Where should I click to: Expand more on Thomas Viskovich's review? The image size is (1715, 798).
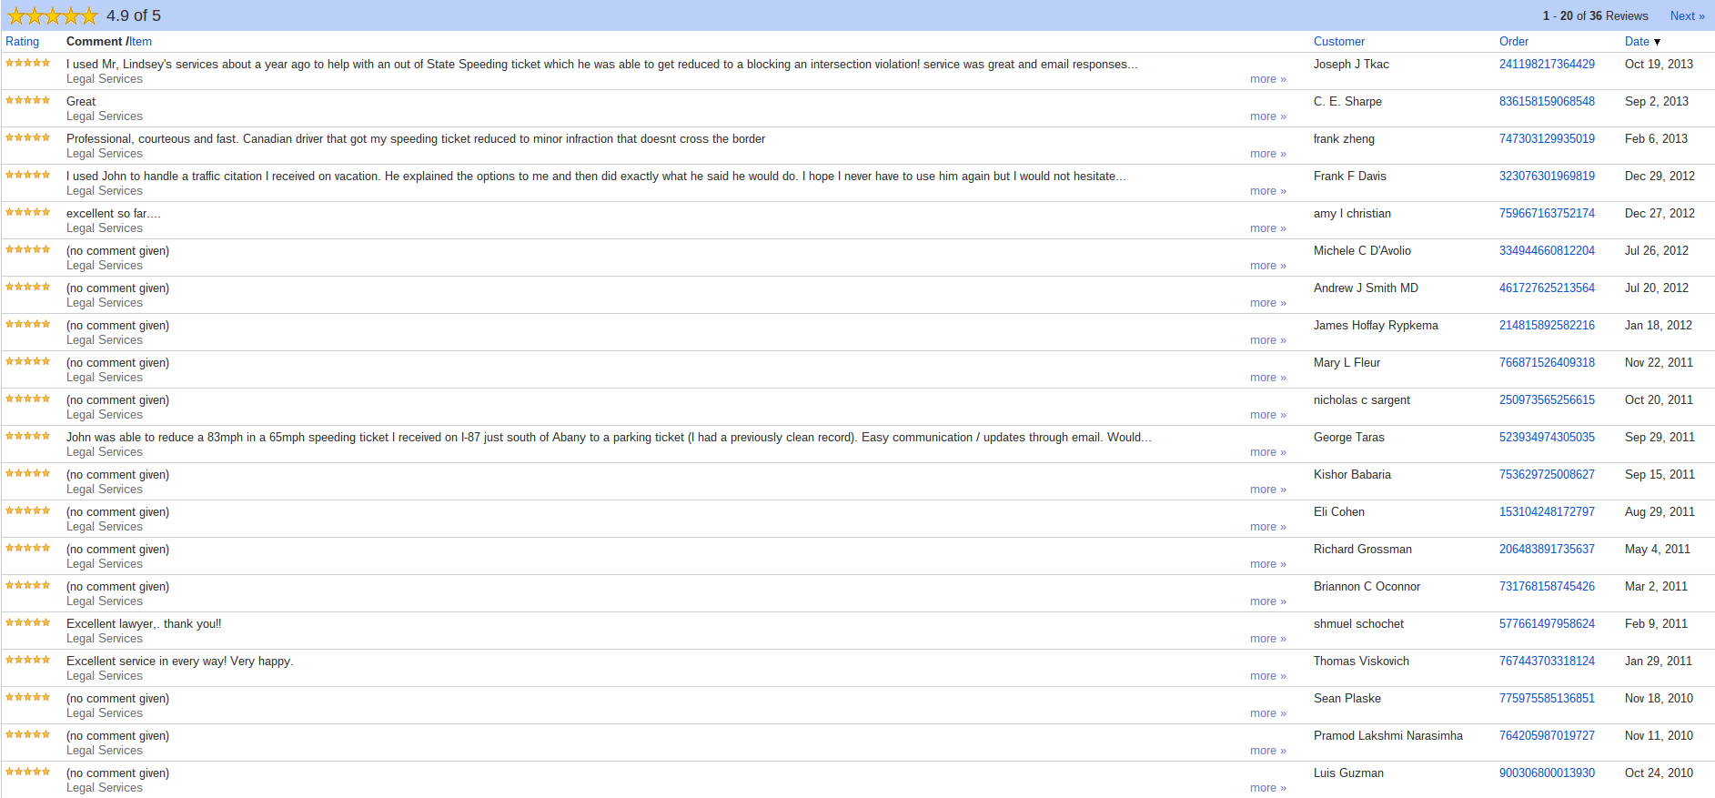click(1267, 676)
